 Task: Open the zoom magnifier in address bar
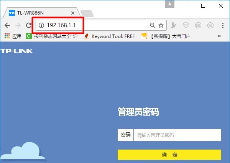pyautogui.click(x=153, y=25)
